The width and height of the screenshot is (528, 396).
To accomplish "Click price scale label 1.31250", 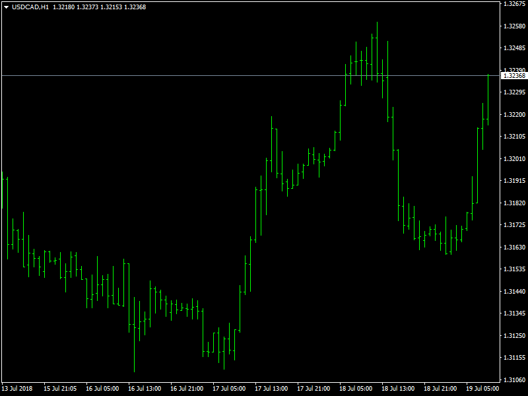I will (x=514, y=335).
